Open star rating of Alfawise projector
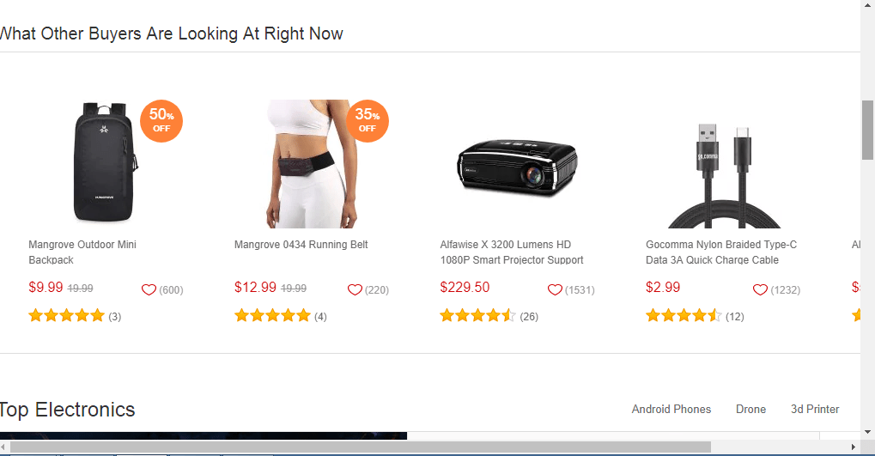875x456 pixels. click(x=477, y=316)
